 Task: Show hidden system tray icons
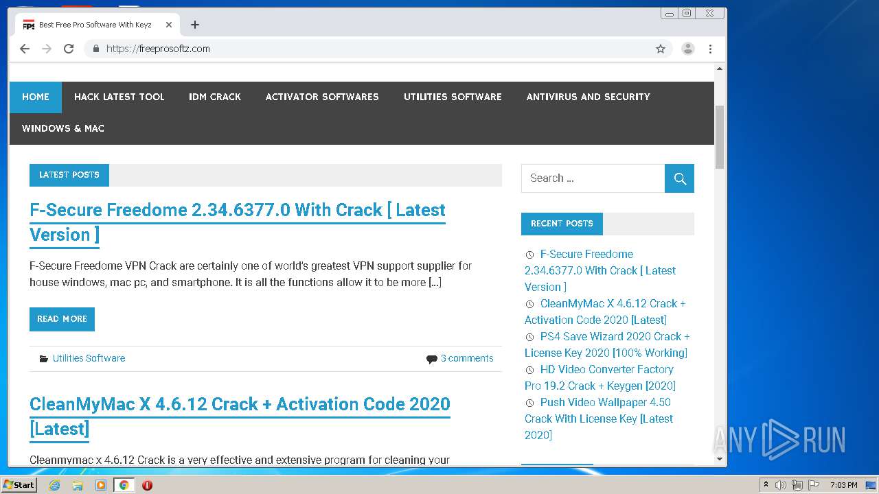tap(766, 485)
